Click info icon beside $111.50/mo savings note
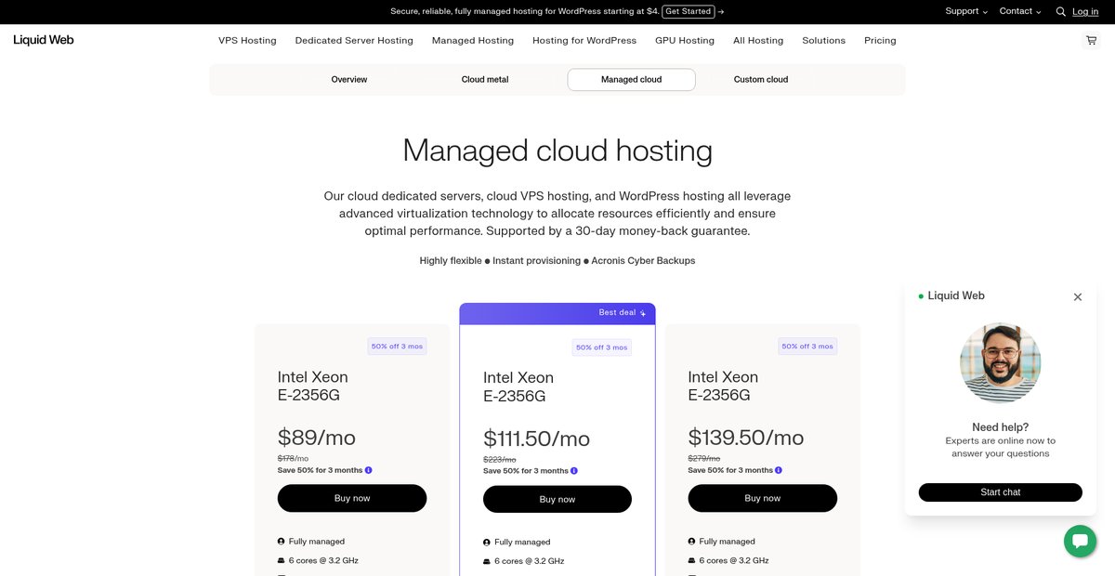 click(574, 471)
